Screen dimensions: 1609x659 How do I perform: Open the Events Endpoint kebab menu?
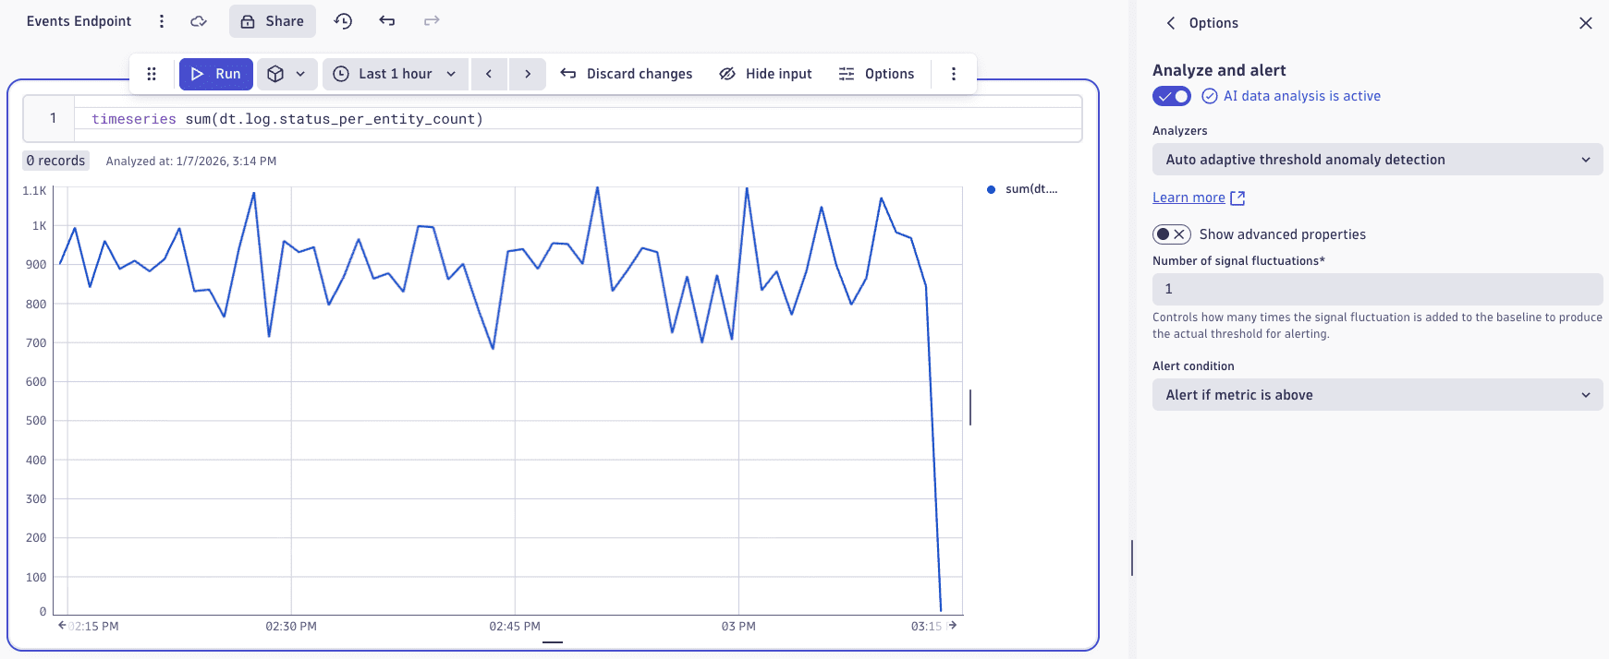(162, 21)
